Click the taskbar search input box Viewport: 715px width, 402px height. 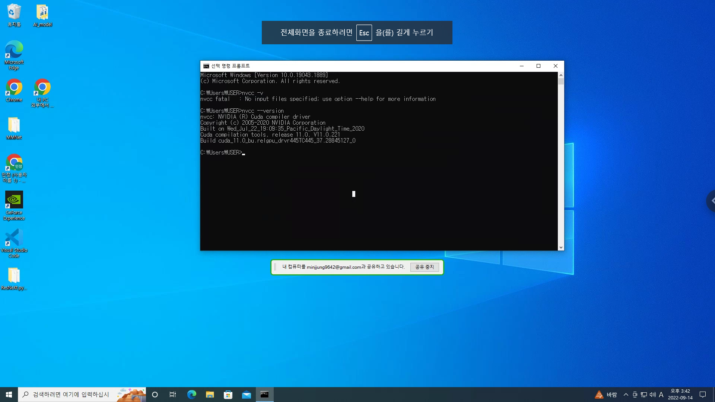click(x=82, y=395)
